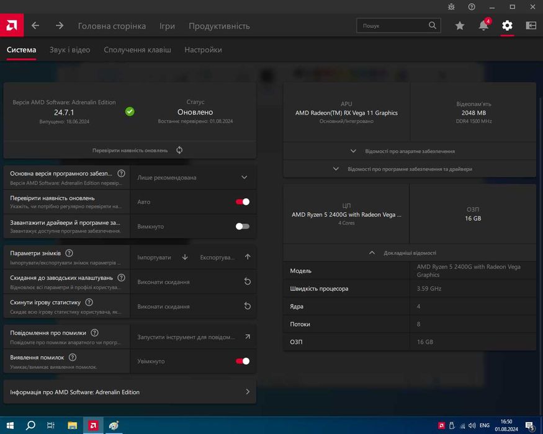Screen dimensions: 543x434
Task: Open the bug report icon in title bar
Action: click(451, 7)
